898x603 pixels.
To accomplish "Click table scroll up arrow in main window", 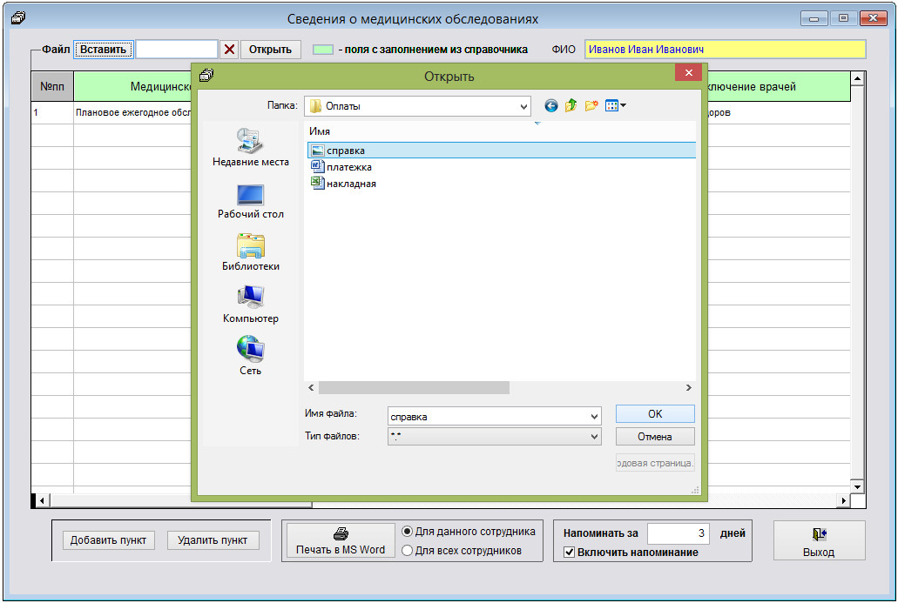I will 857,79.
